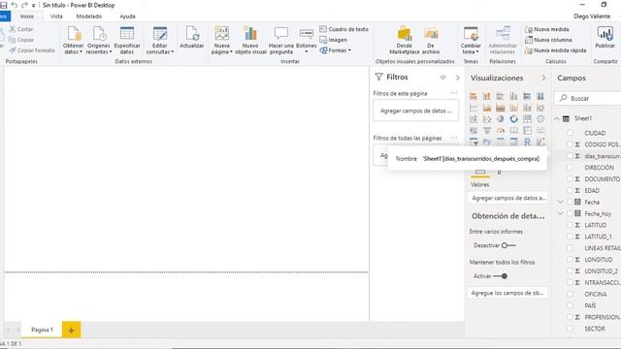Select the stacked column chart visualization
The height and width of the screenshot is (349, 621).
click(487, 96)
